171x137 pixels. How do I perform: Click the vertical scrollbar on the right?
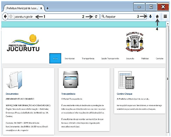coord(167,79)
